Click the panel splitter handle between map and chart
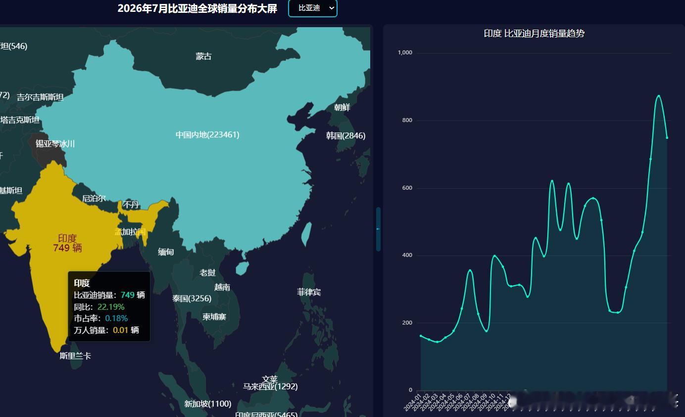Screen dimensions: 685x417 tap(378, 229)
